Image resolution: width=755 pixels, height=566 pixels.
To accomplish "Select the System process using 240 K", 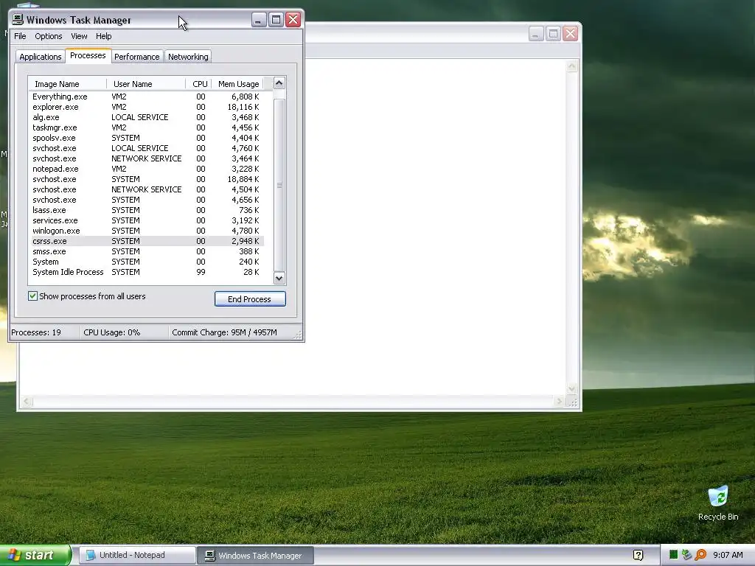I will pos(147,262).
